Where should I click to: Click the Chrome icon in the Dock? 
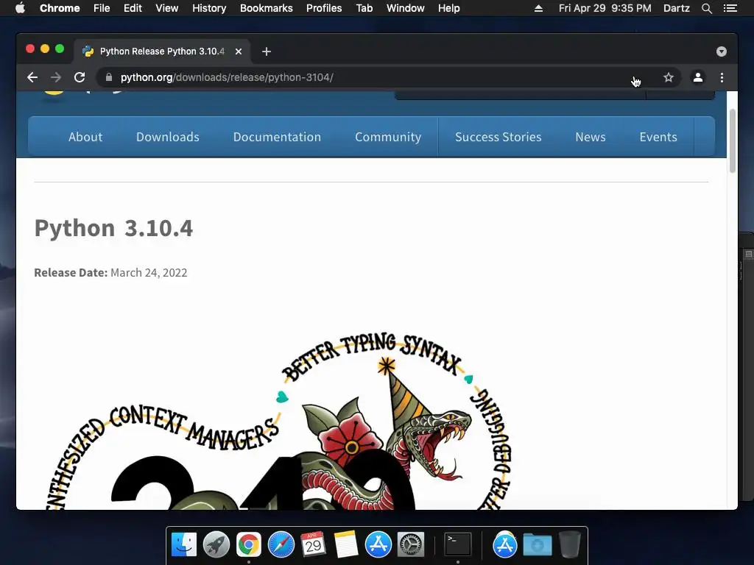click(249, 544)
